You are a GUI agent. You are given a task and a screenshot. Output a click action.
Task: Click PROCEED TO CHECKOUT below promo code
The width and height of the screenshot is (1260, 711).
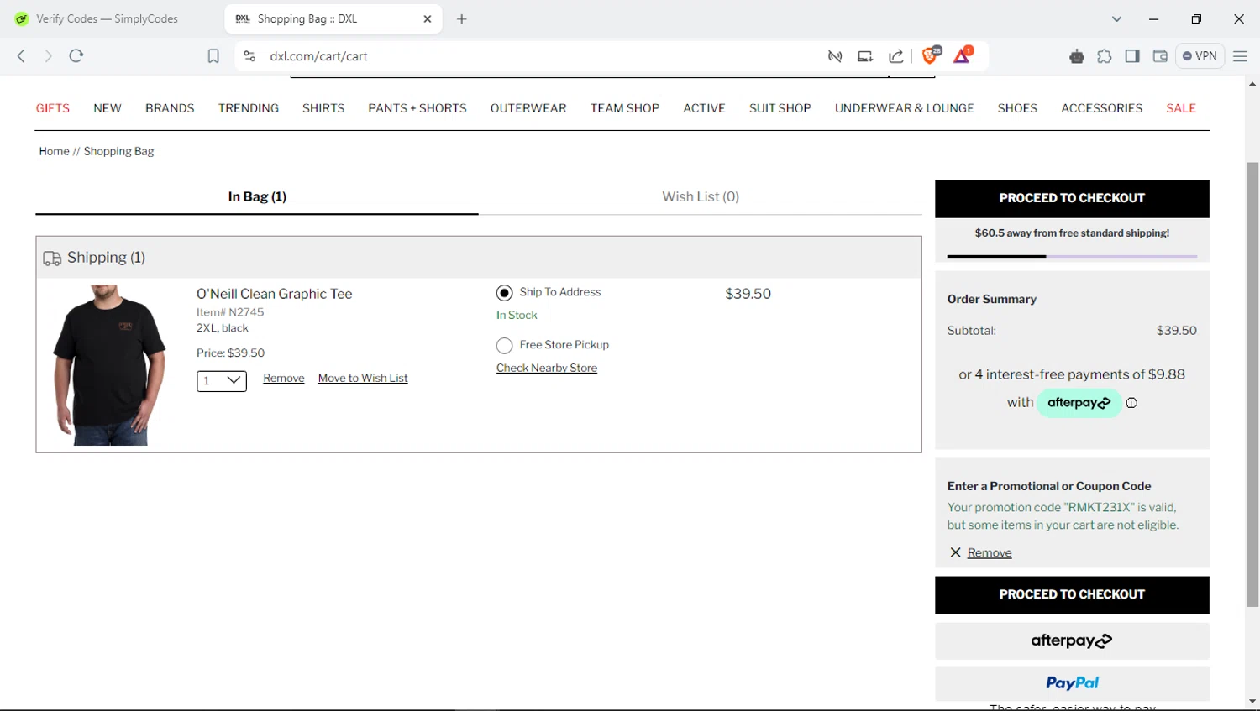click(1072, 594)
